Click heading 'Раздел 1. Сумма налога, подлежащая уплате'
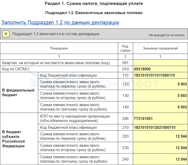Image resolution: width=188 pixels, height=165 pixels. point(94,4)
